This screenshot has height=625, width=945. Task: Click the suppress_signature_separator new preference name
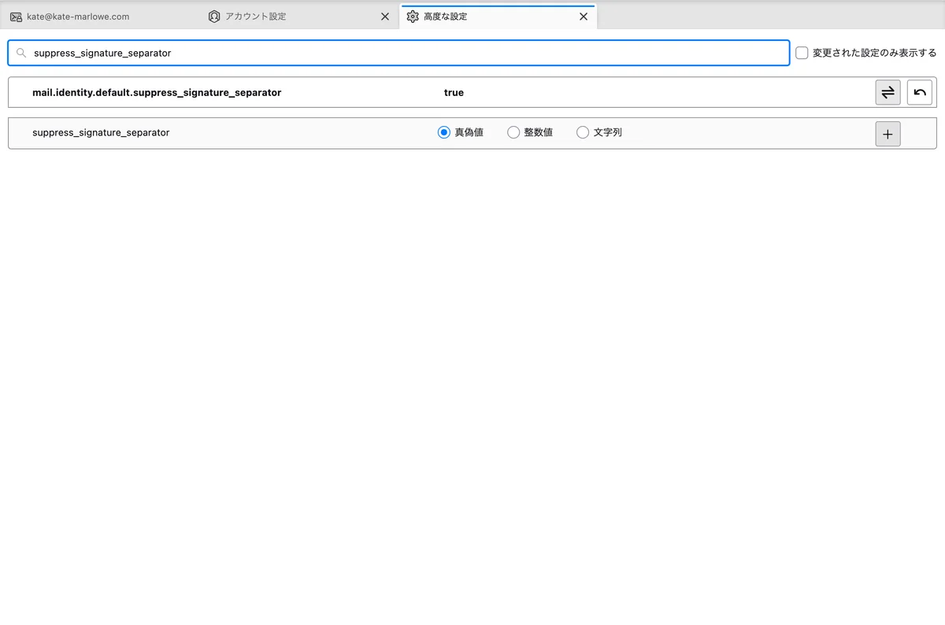click(x=101, y=132)
